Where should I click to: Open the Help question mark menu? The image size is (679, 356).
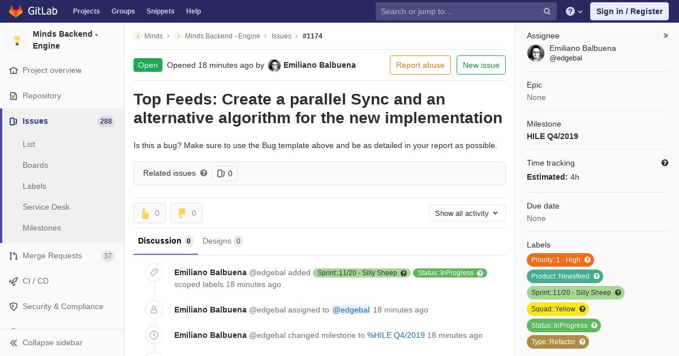(x=574, y=11)
